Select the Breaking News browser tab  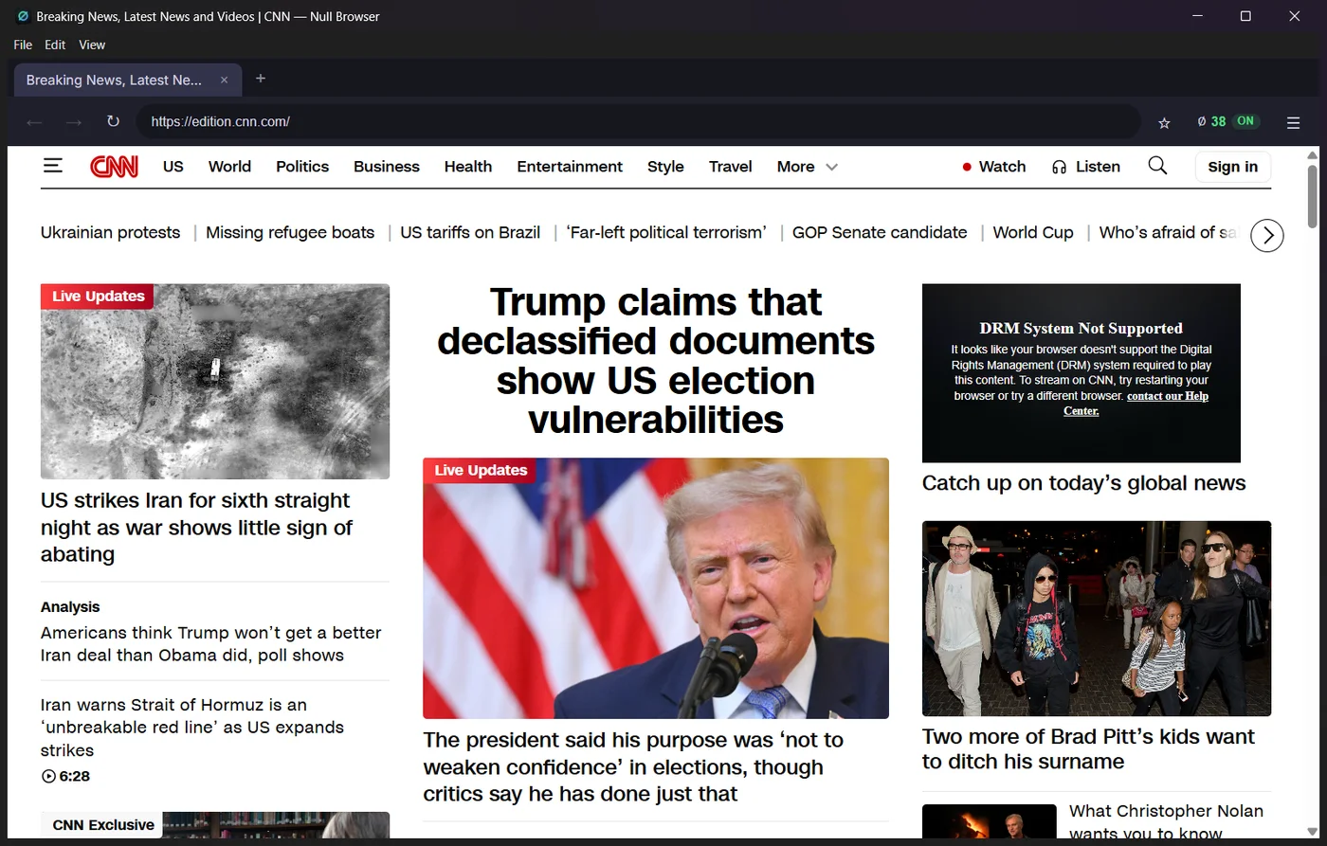coord(127,80)
